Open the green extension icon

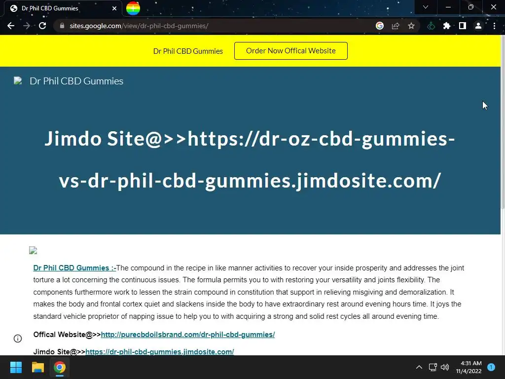point(431,26)
